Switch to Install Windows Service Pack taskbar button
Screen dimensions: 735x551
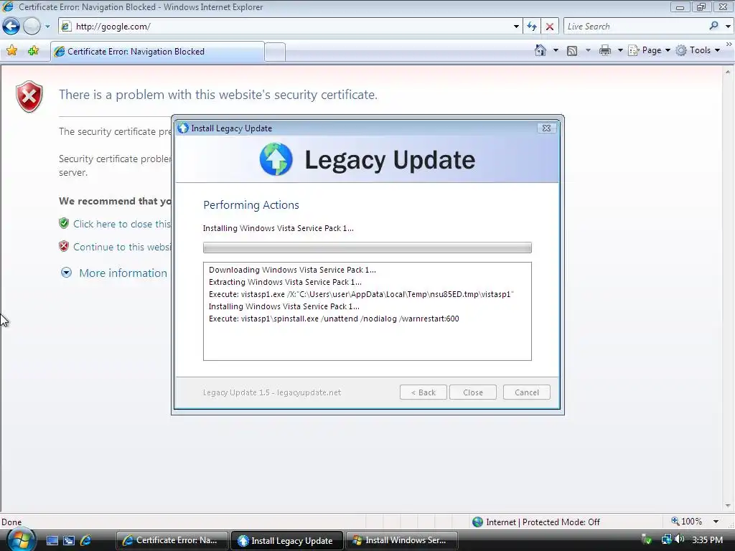tap(401, 540)
